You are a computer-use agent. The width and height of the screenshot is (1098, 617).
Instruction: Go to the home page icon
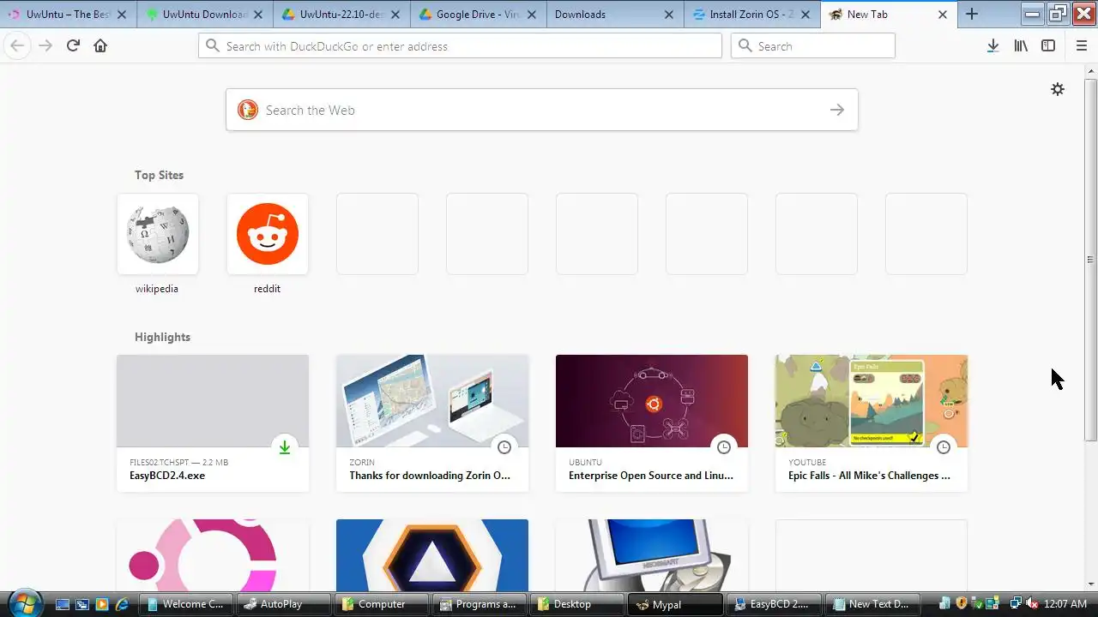point(100,45)
